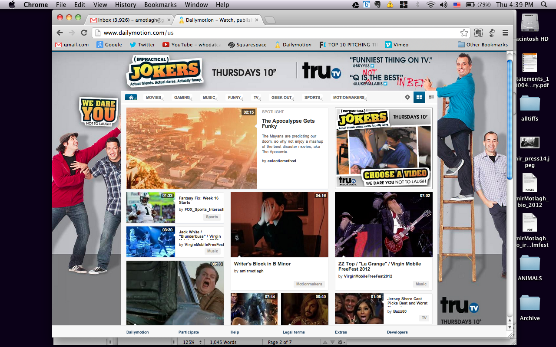
Task: Open the Dailymotion bookmark
Action: (293, 45)
